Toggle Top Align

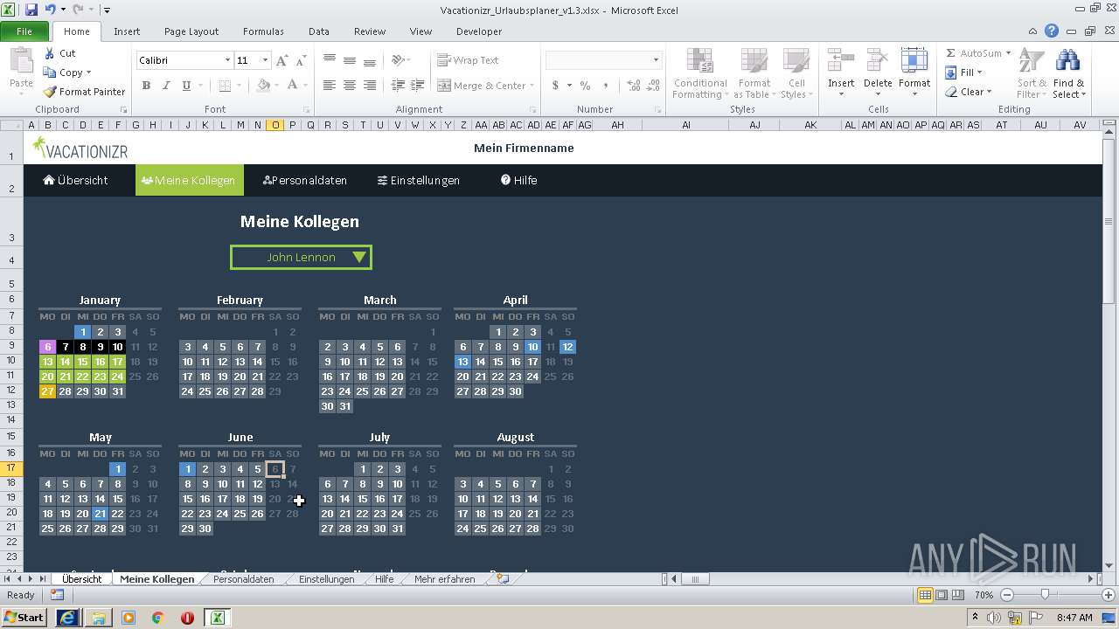330,60
